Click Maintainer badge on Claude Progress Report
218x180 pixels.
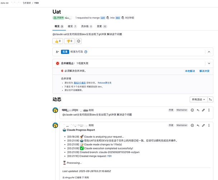pyautogui.click(x=182, y=125)
